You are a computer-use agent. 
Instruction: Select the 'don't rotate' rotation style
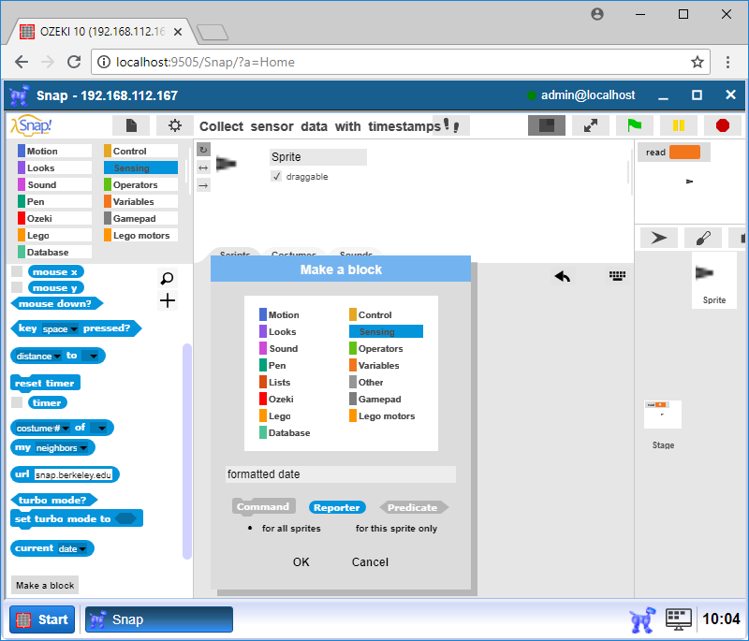coord(203,185)
